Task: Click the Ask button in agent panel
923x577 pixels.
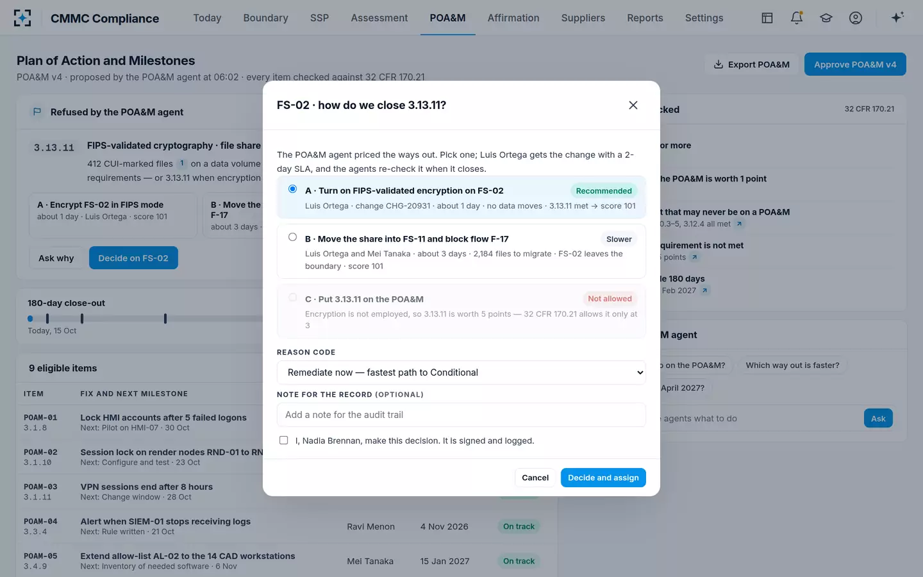Action: [878, 419]
